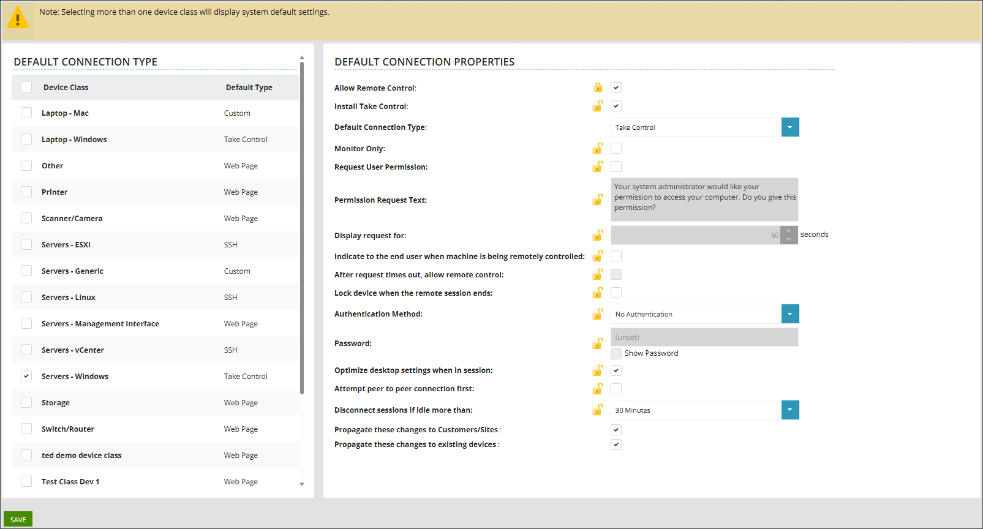
Task: Uncheck the Servers - Windows checkbox
Action: [26, 376]
